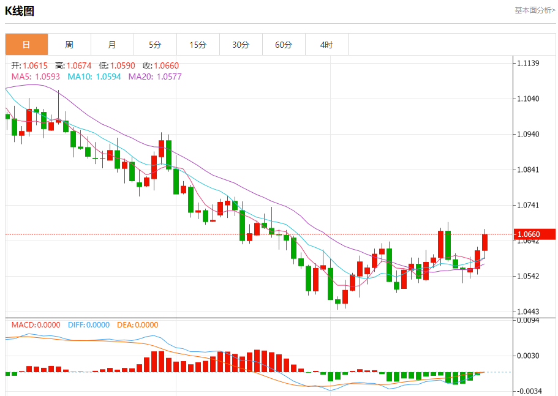Click the 1.0940 price axis label
558x396 pixels.
point(528,134)
